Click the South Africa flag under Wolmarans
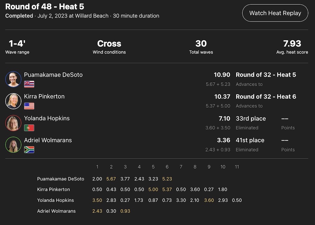The height and width of the screenshot is (225, 315). 29,149
